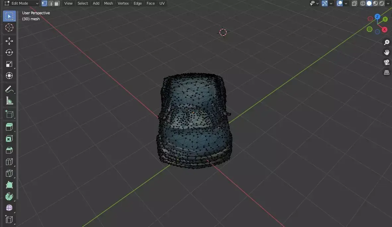Open the Select menu
This screenshot has height=227, width=392.
click(x=83, y=3)
